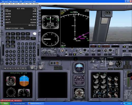132x105 pixels.
Task: Toggle the lit LNAV mode button
Action: click(x=99, y=46)
